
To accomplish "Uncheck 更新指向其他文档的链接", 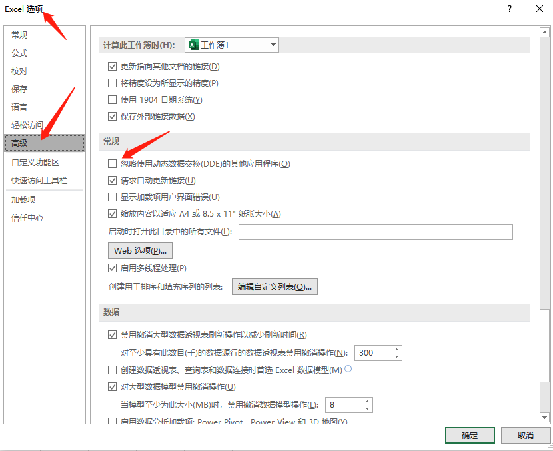I will click(112, 67).
